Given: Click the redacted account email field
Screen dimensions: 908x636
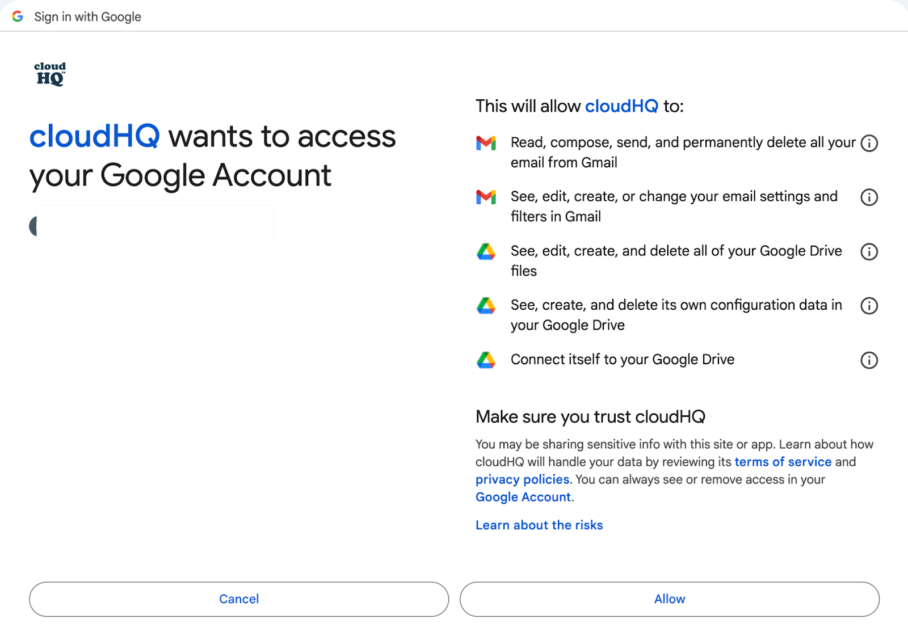Looking at the screenshot, I should 155,223.
